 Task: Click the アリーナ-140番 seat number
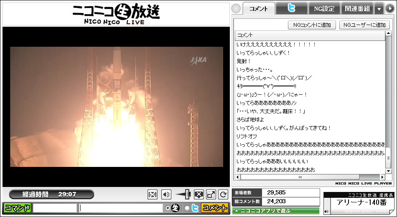pos(362,202)
